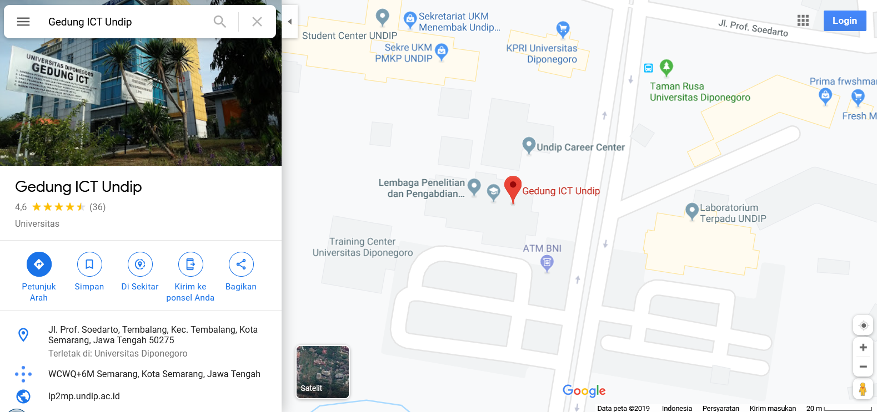Share this place with the Bagikan icon
The image size is (877, 412).
(x=241, y=264)
